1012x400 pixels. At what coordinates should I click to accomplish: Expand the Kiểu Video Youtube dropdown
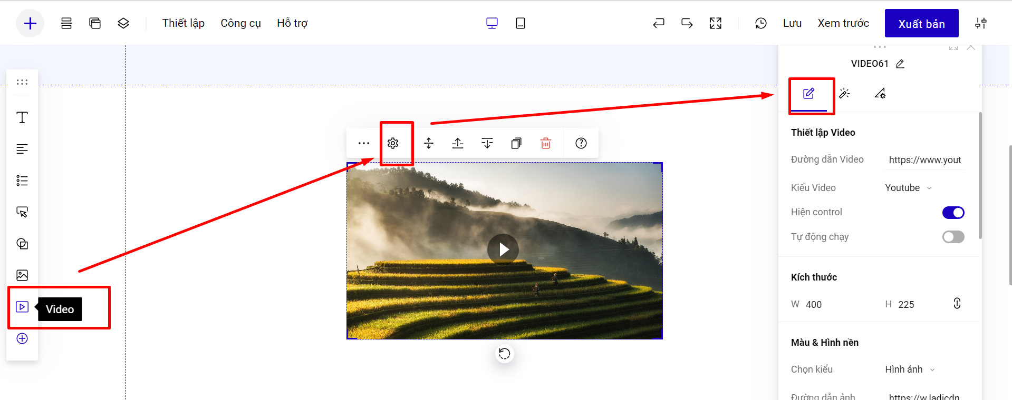pyautogui.click(x=908, y=188)
